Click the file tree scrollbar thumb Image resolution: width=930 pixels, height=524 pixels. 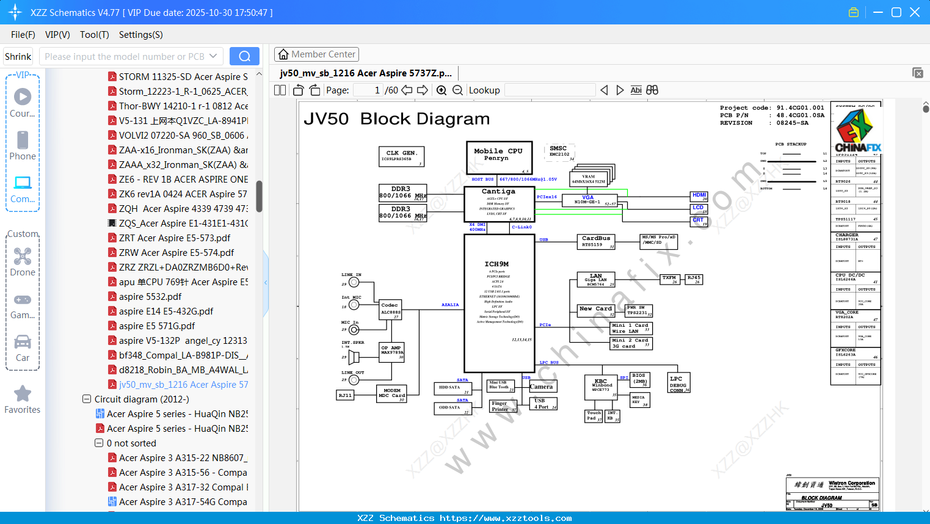click(x=259, y=196)
